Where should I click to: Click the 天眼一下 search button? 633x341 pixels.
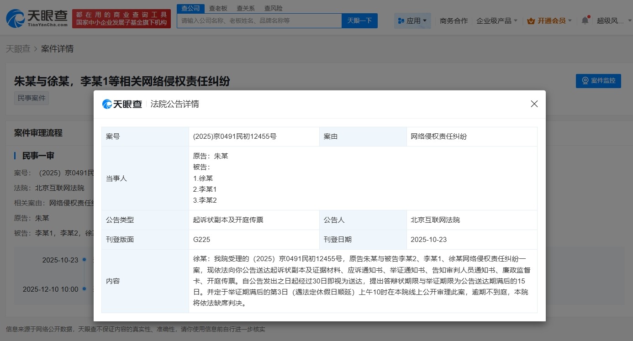point(359,21)
